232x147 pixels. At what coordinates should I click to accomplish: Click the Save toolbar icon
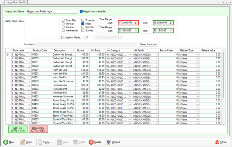coord(60,142)
